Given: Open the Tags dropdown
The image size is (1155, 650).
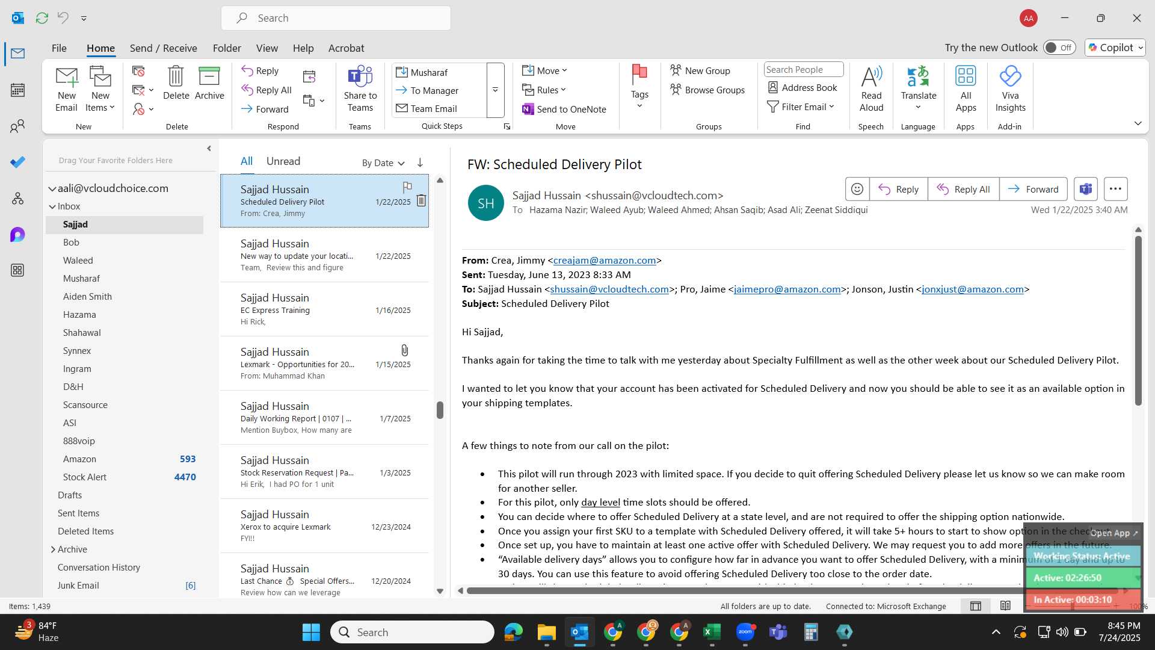Looking at the screenshot, I should pyautogui.click(x=639, y=87).
